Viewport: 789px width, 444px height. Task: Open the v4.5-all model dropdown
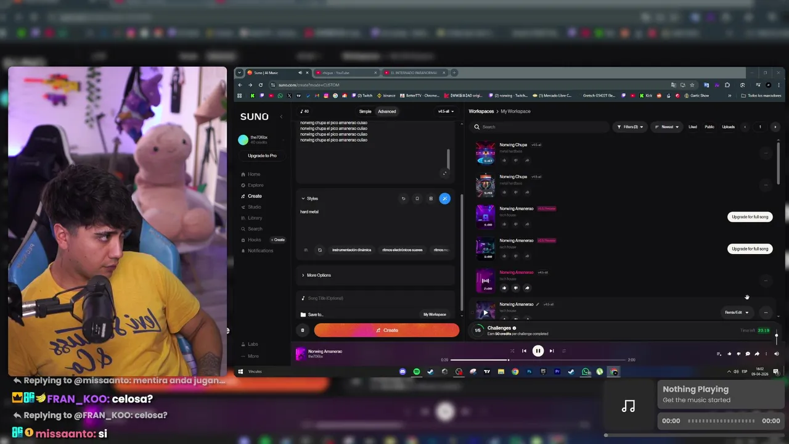(x=446, y=112)
